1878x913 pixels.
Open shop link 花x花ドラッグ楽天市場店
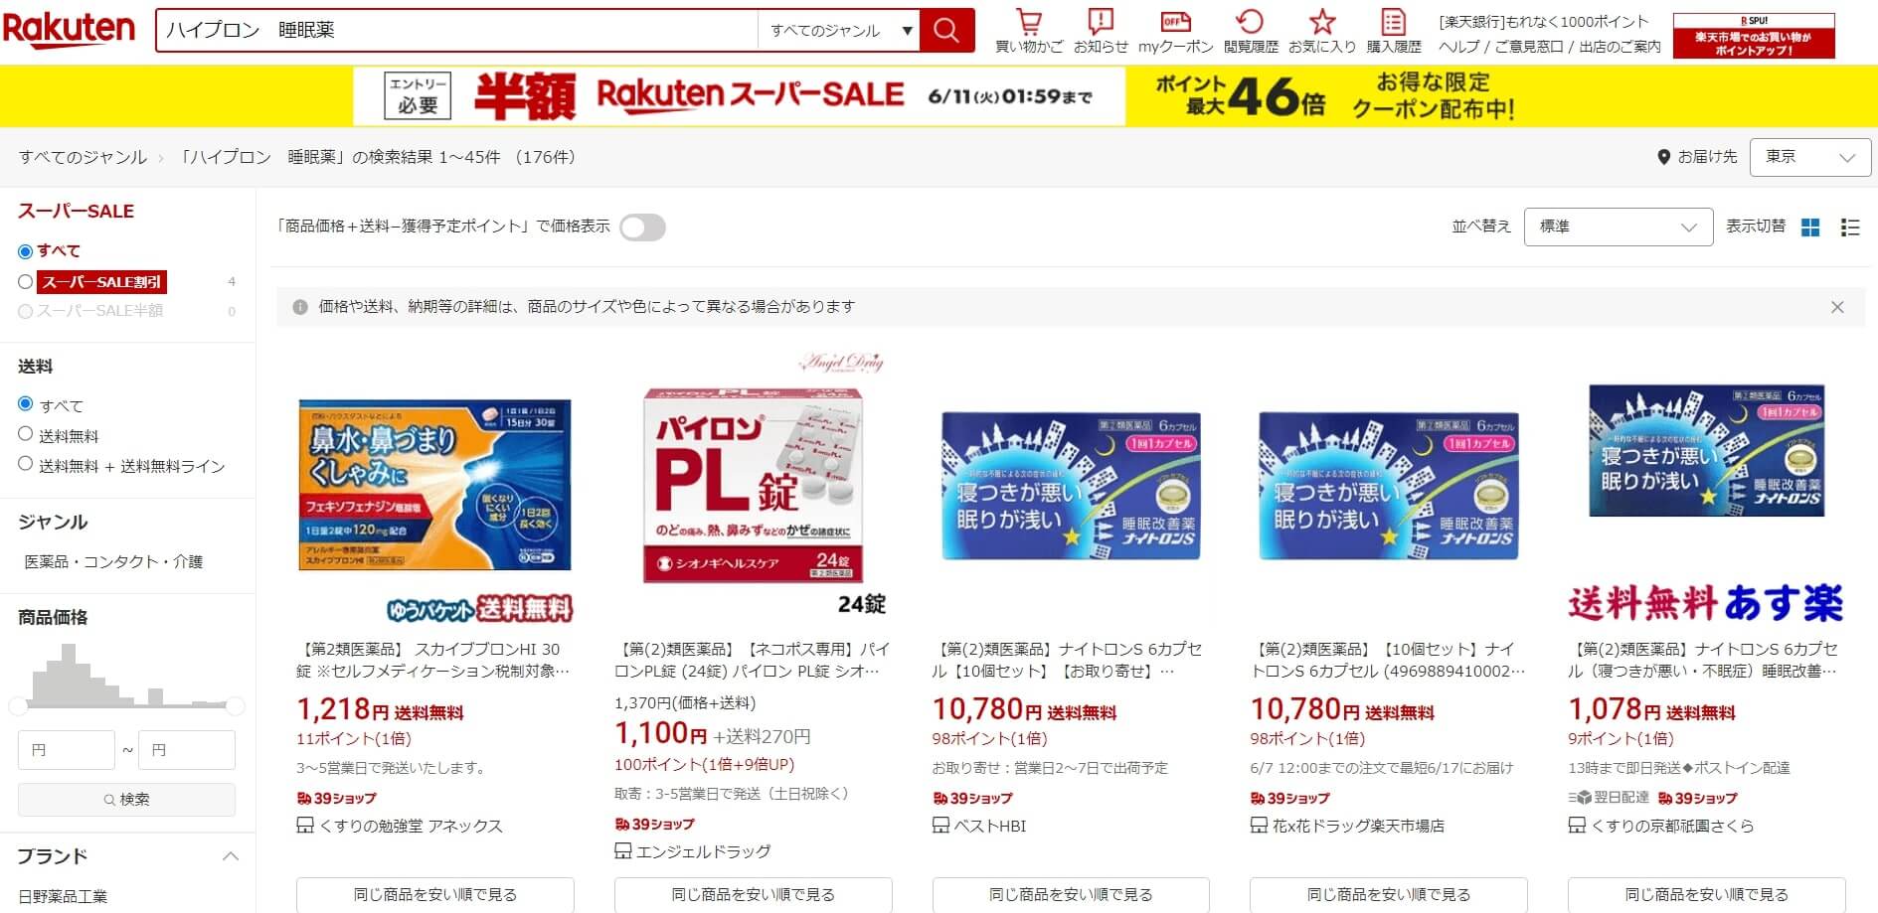pyautogui.click(x=1358, y=826)
